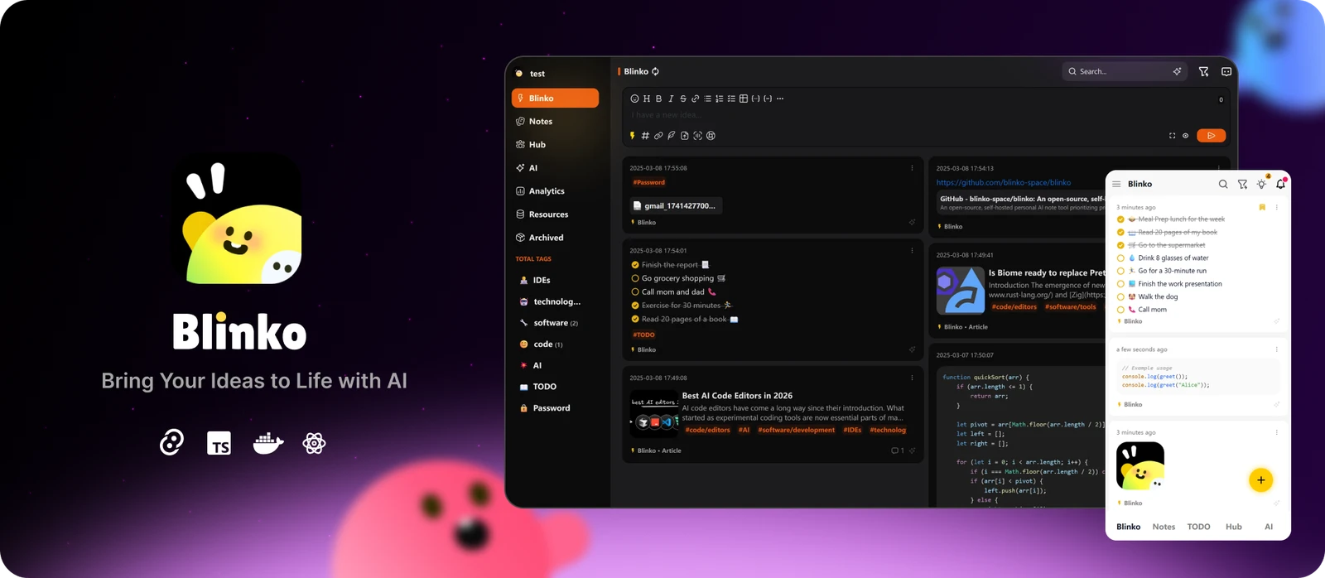This screenshot has height=578, width=1325.
Task: Click the desktop Search field
Action: pos(1126,71)
